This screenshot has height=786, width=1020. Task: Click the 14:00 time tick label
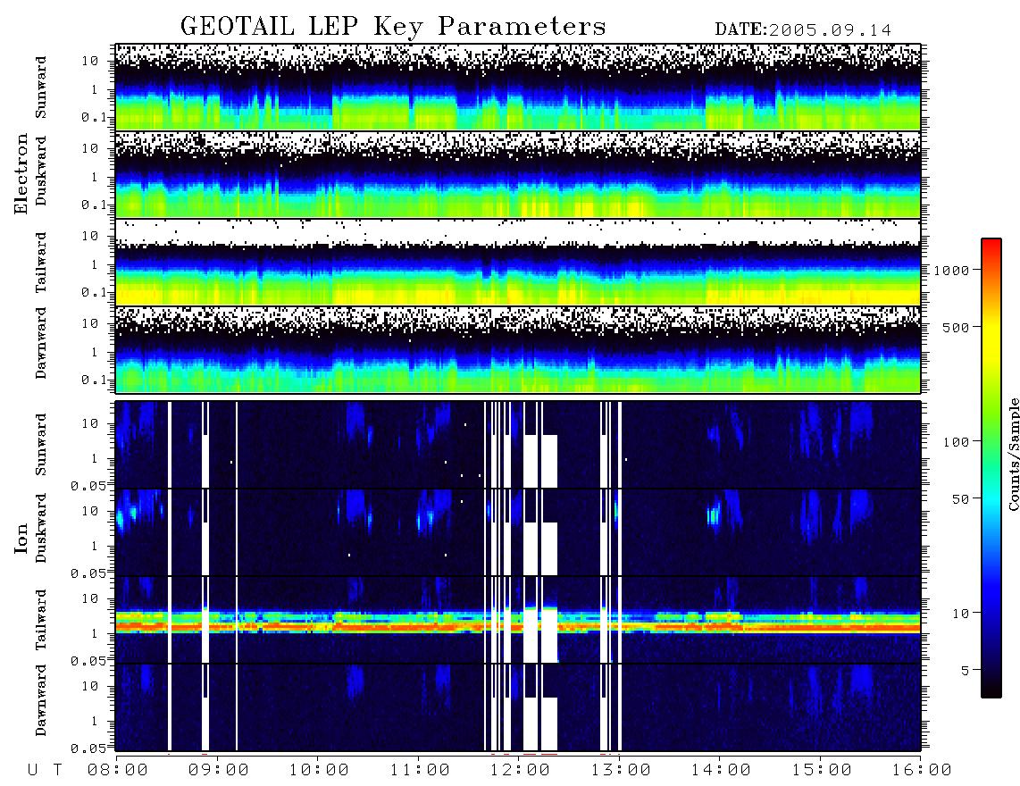(x=721, y=771)
